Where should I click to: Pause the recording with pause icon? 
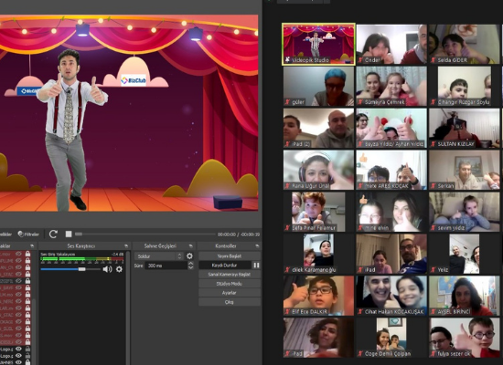click(256, 266)
